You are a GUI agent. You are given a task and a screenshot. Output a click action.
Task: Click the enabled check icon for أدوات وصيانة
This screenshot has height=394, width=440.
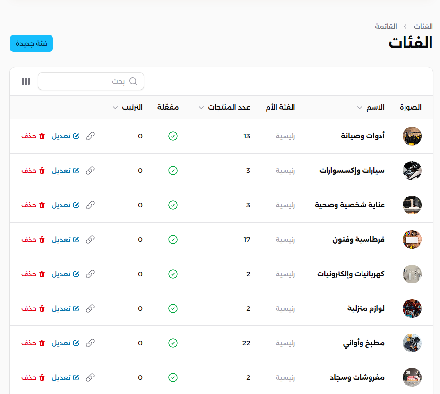pyautogui.click(x=173, y=136)
